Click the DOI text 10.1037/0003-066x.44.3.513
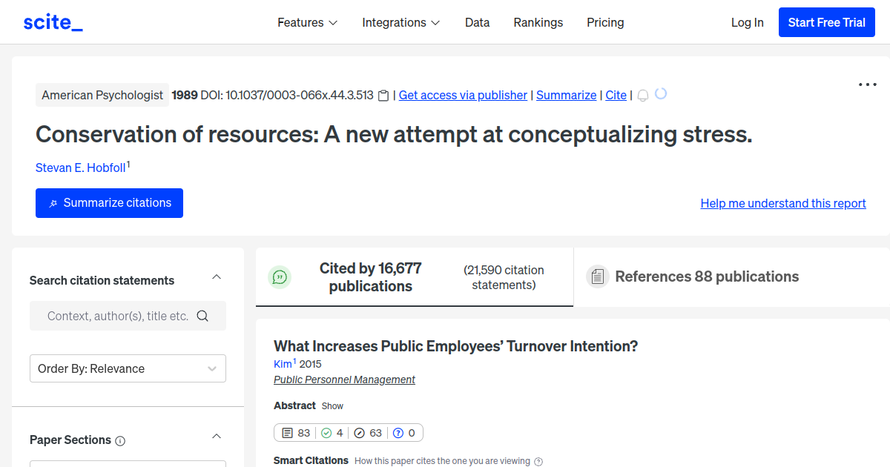The height and width of the screenshot is (467, 890). 300,95
